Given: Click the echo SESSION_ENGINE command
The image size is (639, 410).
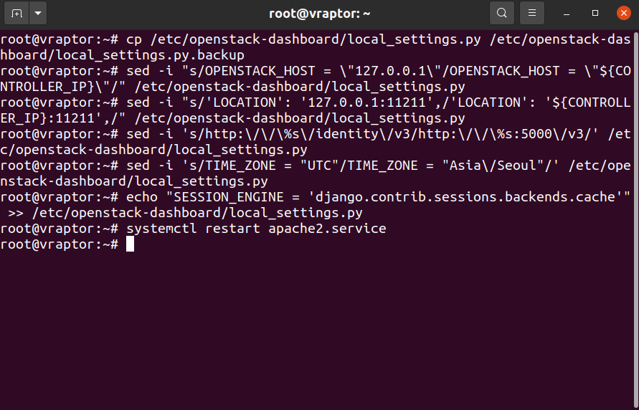Looking at the screenshot, I should (x=215, y=197).
